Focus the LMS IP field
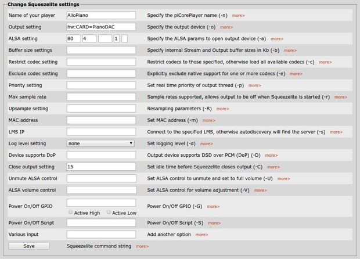Image resolution: width=360 pixels, height=259 pixels. (101, 132)
